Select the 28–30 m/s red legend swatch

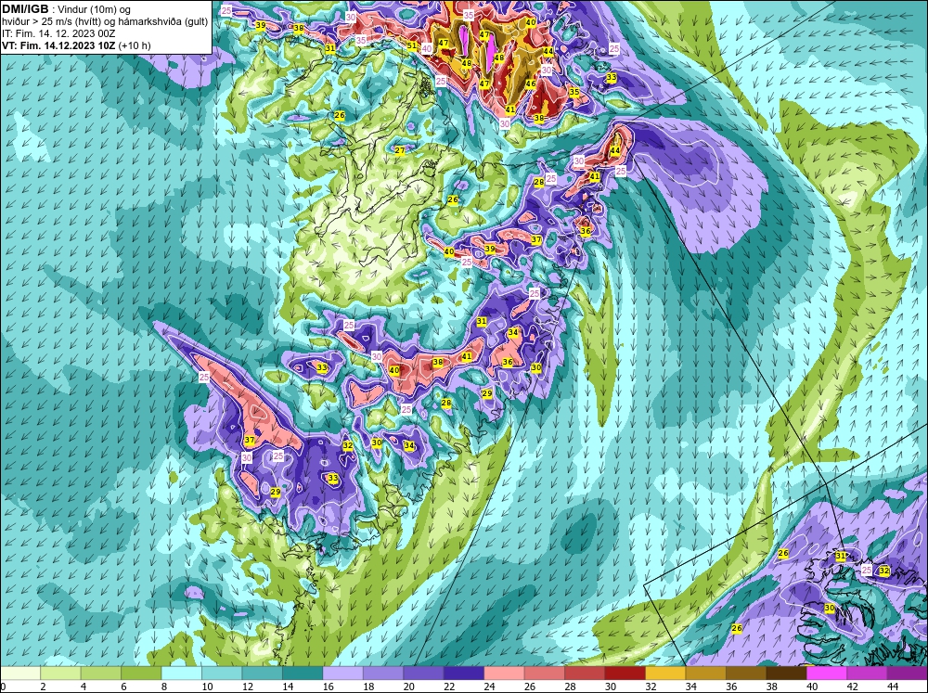(584, 674)
